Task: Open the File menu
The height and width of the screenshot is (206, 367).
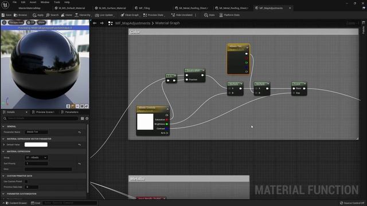Action: point(14,2)
